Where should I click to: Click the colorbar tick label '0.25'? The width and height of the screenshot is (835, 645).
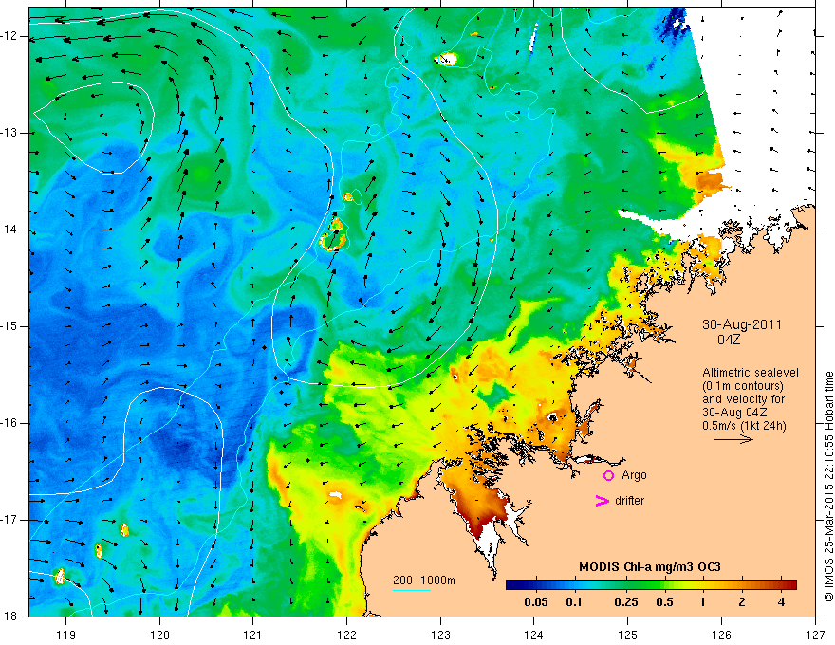pos(625,602)
